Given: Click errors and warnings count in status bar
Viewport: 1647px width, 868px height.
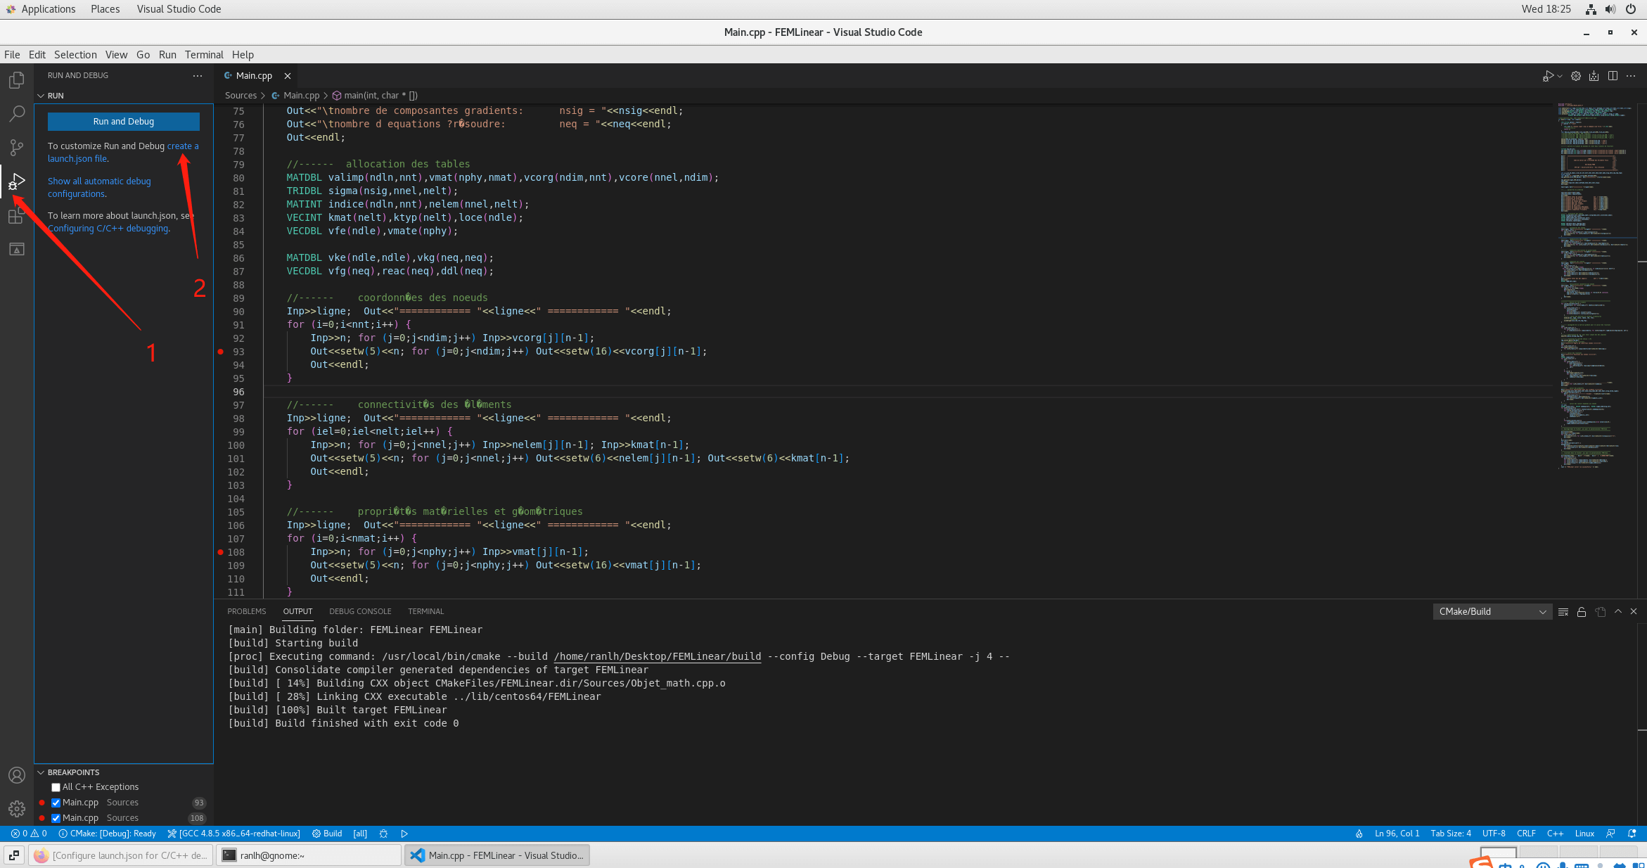Looking at the screenshot, I should (x=29, y=834).
